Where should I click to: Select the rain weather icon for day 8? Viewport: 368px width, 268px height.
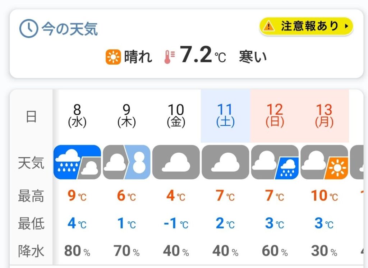[x=77, y=162]
